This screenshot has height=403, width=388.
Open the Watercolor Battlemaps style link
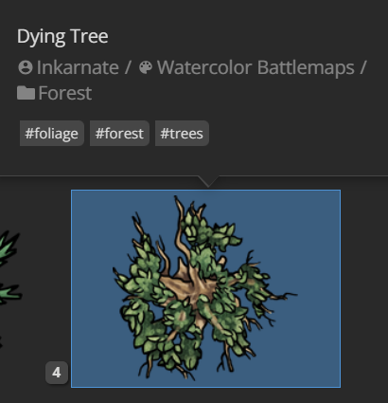[256, 68]
